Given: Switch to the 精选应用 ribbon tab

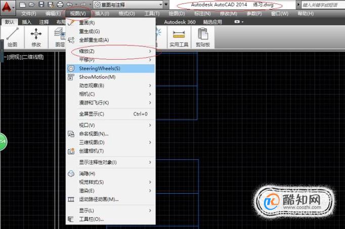Looking at the screenshot, I should click(x=212, y=22).
